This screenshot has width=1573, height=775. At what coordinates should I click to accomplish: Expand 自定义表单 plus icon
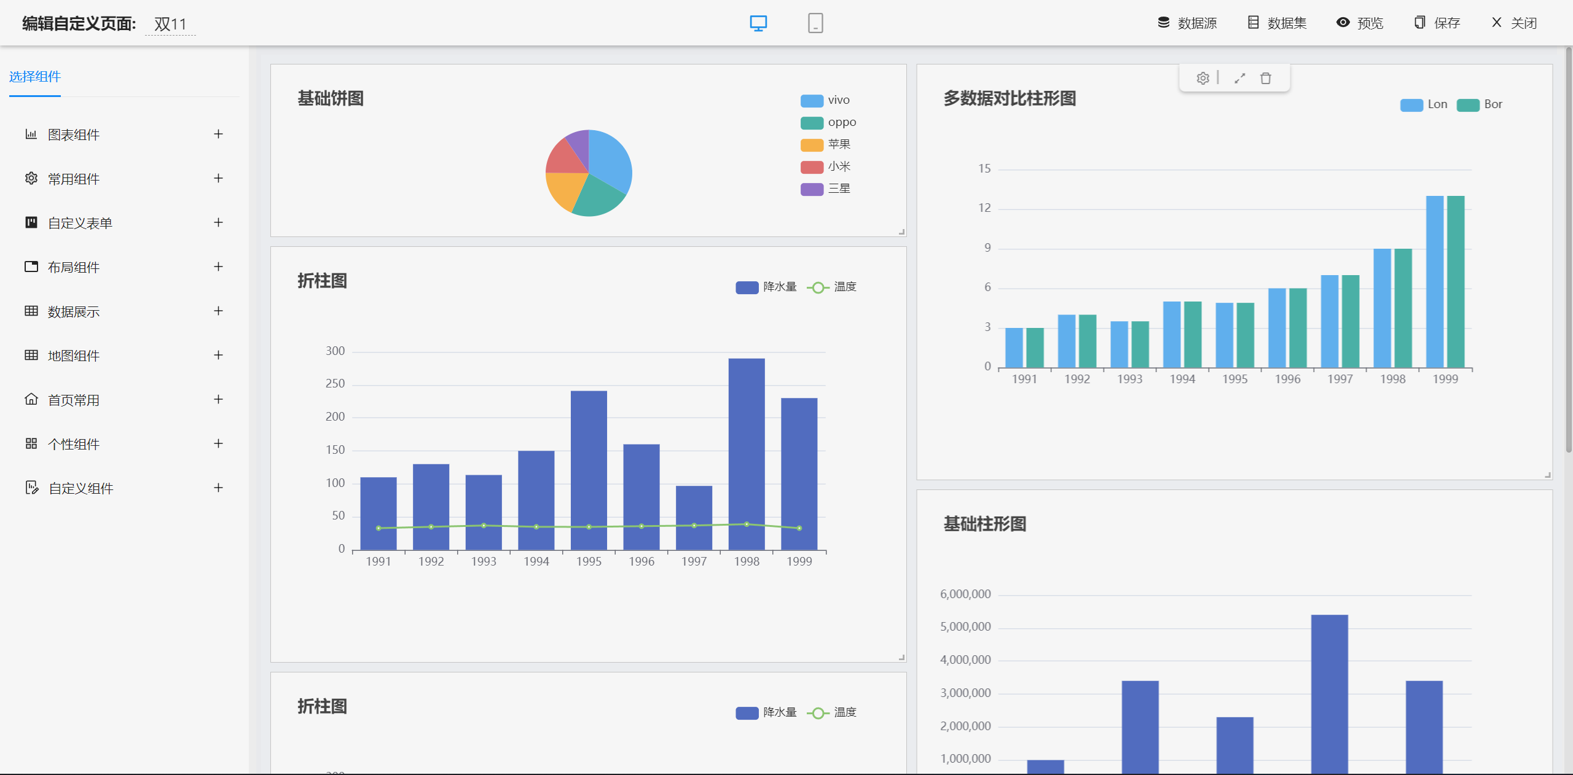(218, 222)
